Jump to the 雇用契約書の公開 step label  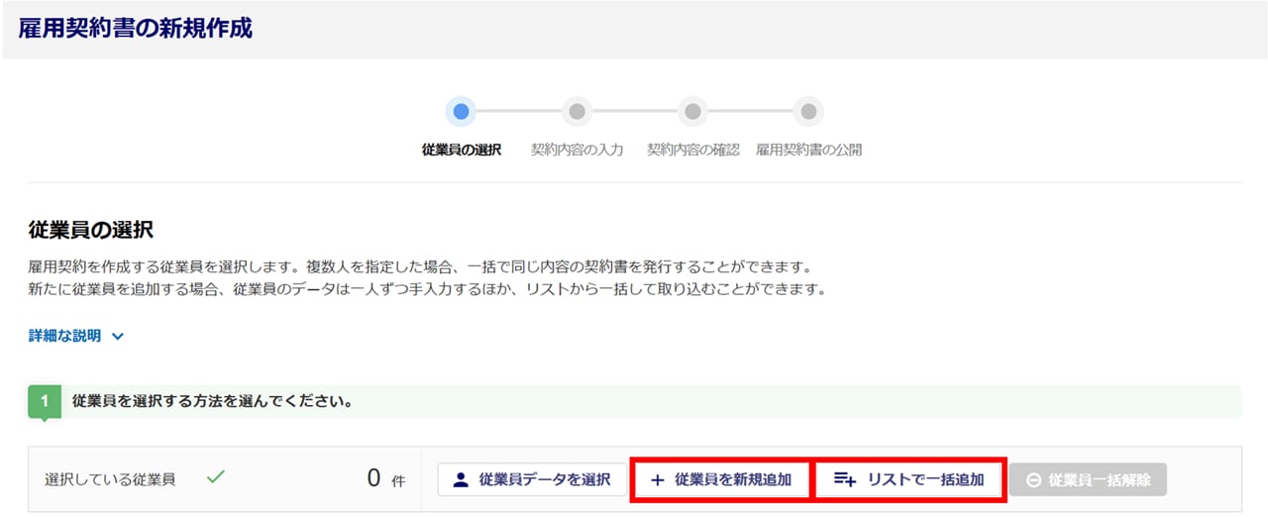(x=808, y=151)
